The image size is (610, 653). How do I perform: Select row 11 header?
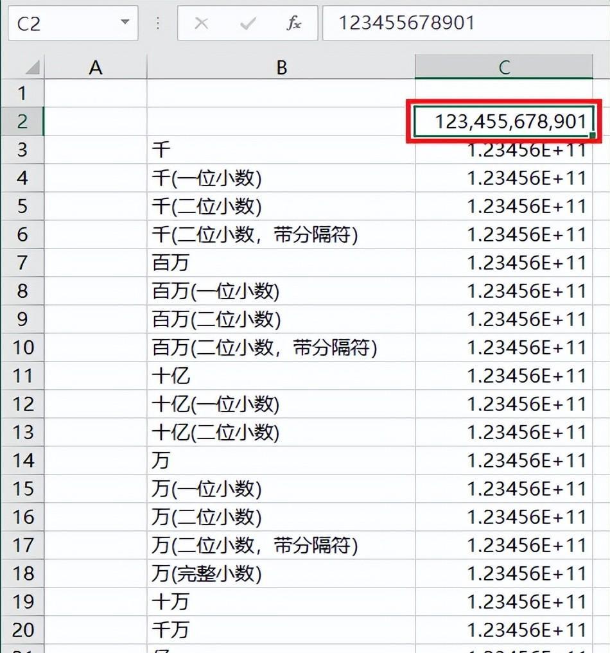22,376
